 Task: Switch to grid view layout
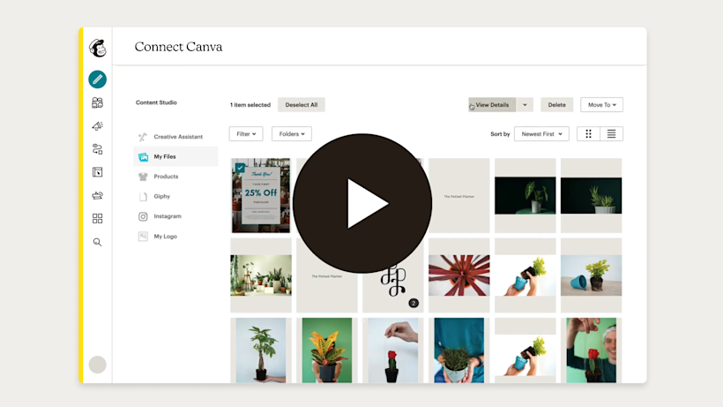[589, 134]
